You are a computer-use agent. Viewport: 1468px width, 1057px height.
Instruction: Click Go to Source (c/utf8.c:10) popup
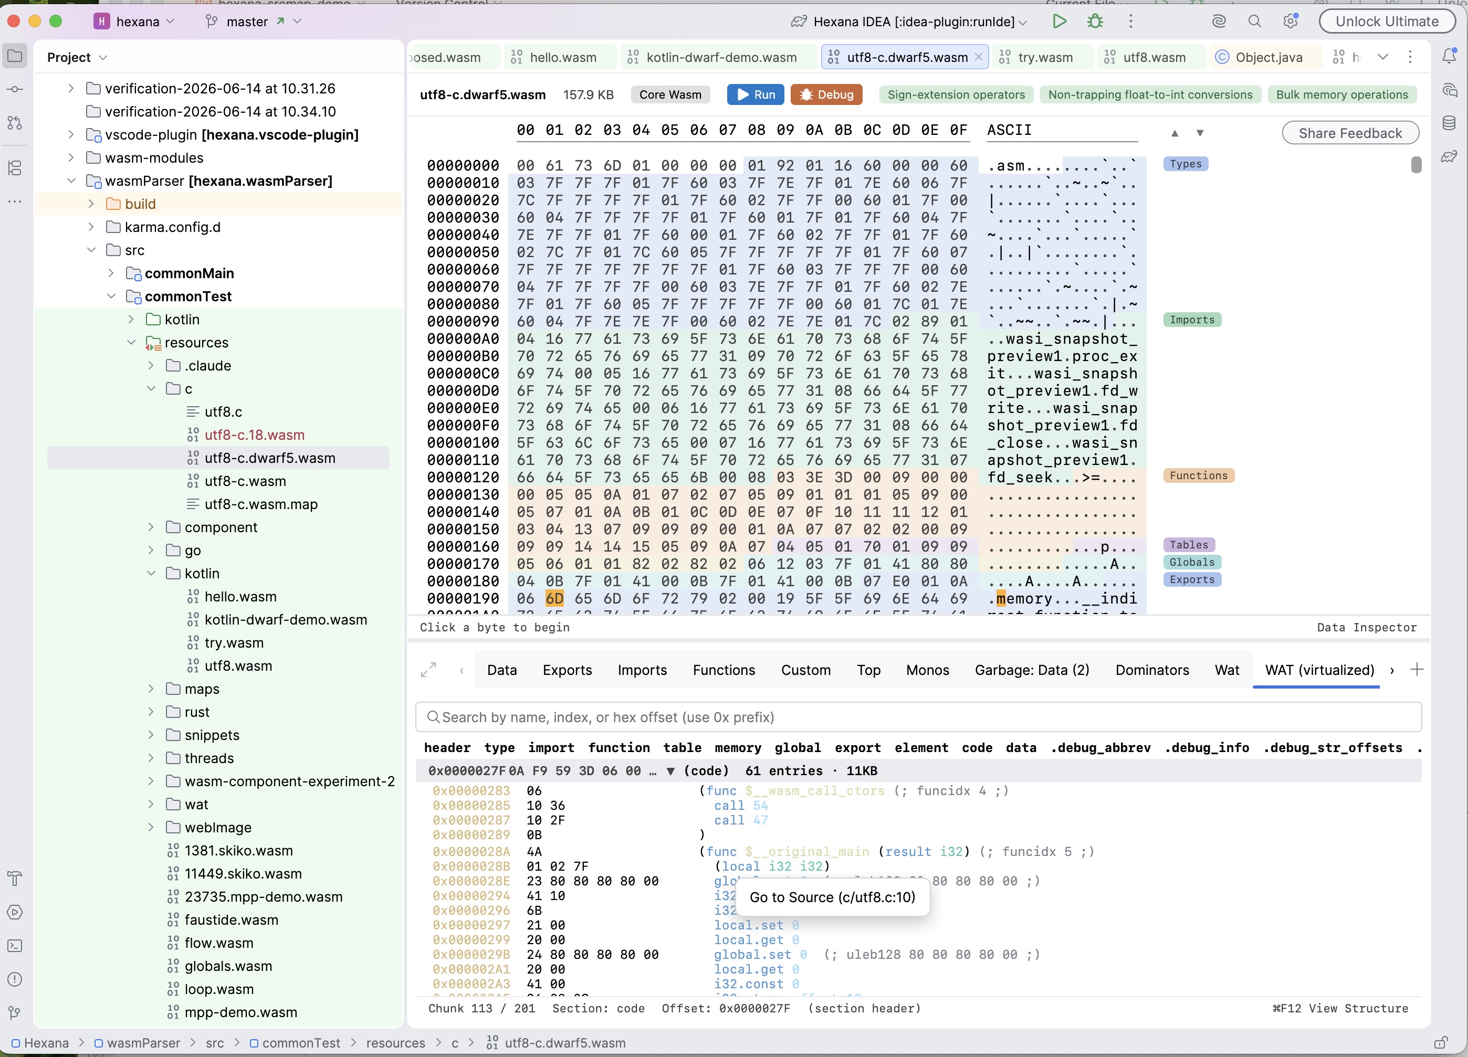click(x=832, y=897)
